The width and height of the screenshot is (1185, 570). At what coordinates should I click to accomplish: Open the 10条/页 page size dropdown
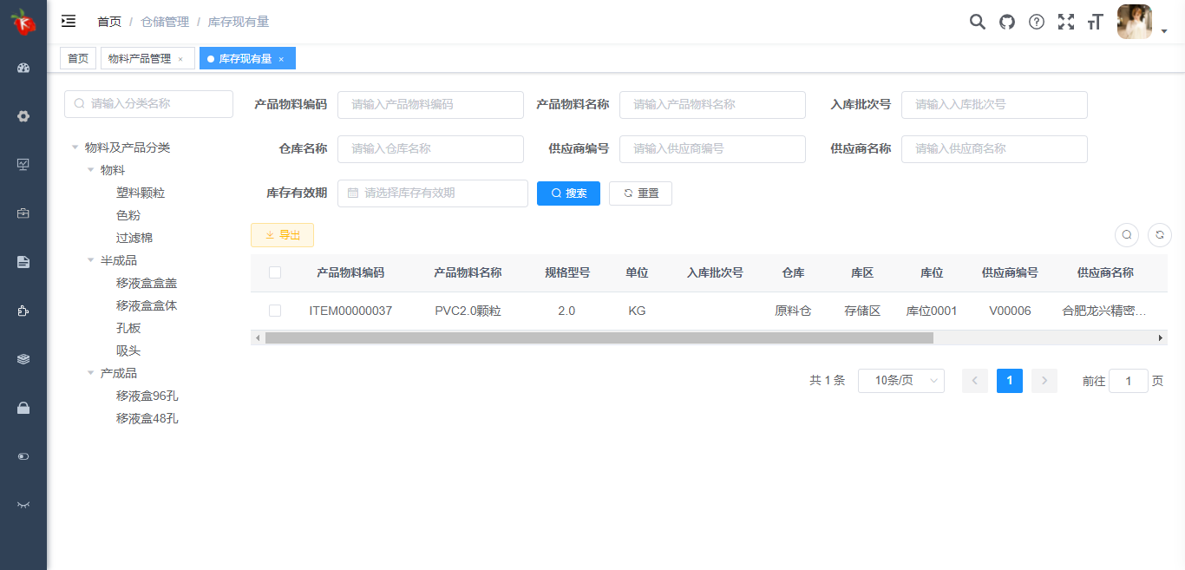click(x=900, y=381)
